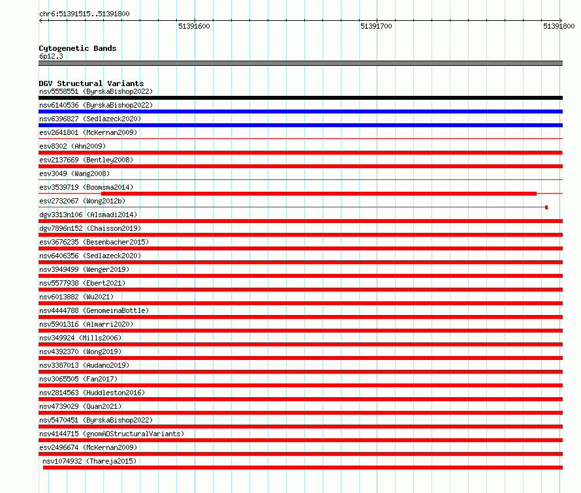Open variant esv2496674 (McKernan2009)
Screen dimensions: 581x493
[x=88, y=447]
